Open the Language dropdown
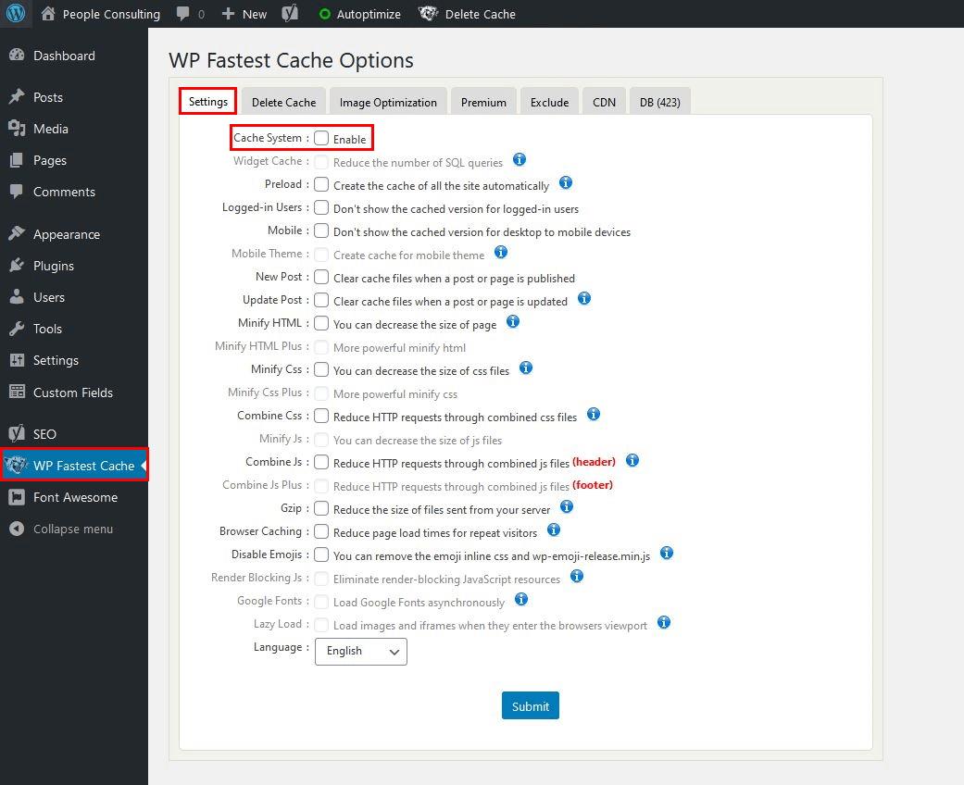 coord(360,651)
